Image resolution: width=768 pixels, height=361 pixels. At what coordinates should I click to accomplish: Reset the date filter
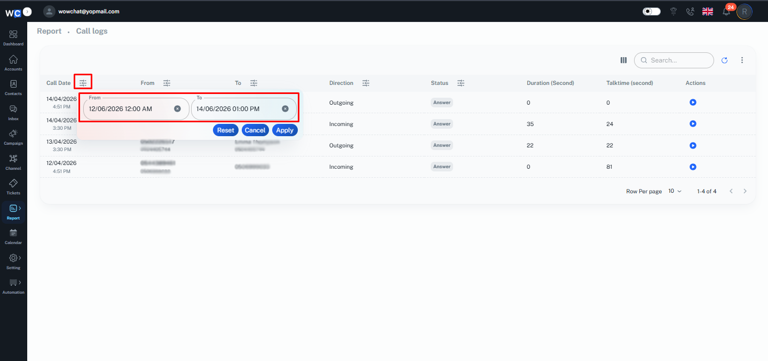pyautogui.click(x=225, y=130)
